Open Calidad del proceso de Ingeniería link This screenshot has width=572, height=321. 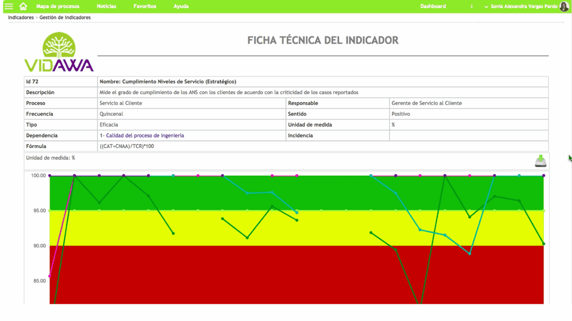145,135
